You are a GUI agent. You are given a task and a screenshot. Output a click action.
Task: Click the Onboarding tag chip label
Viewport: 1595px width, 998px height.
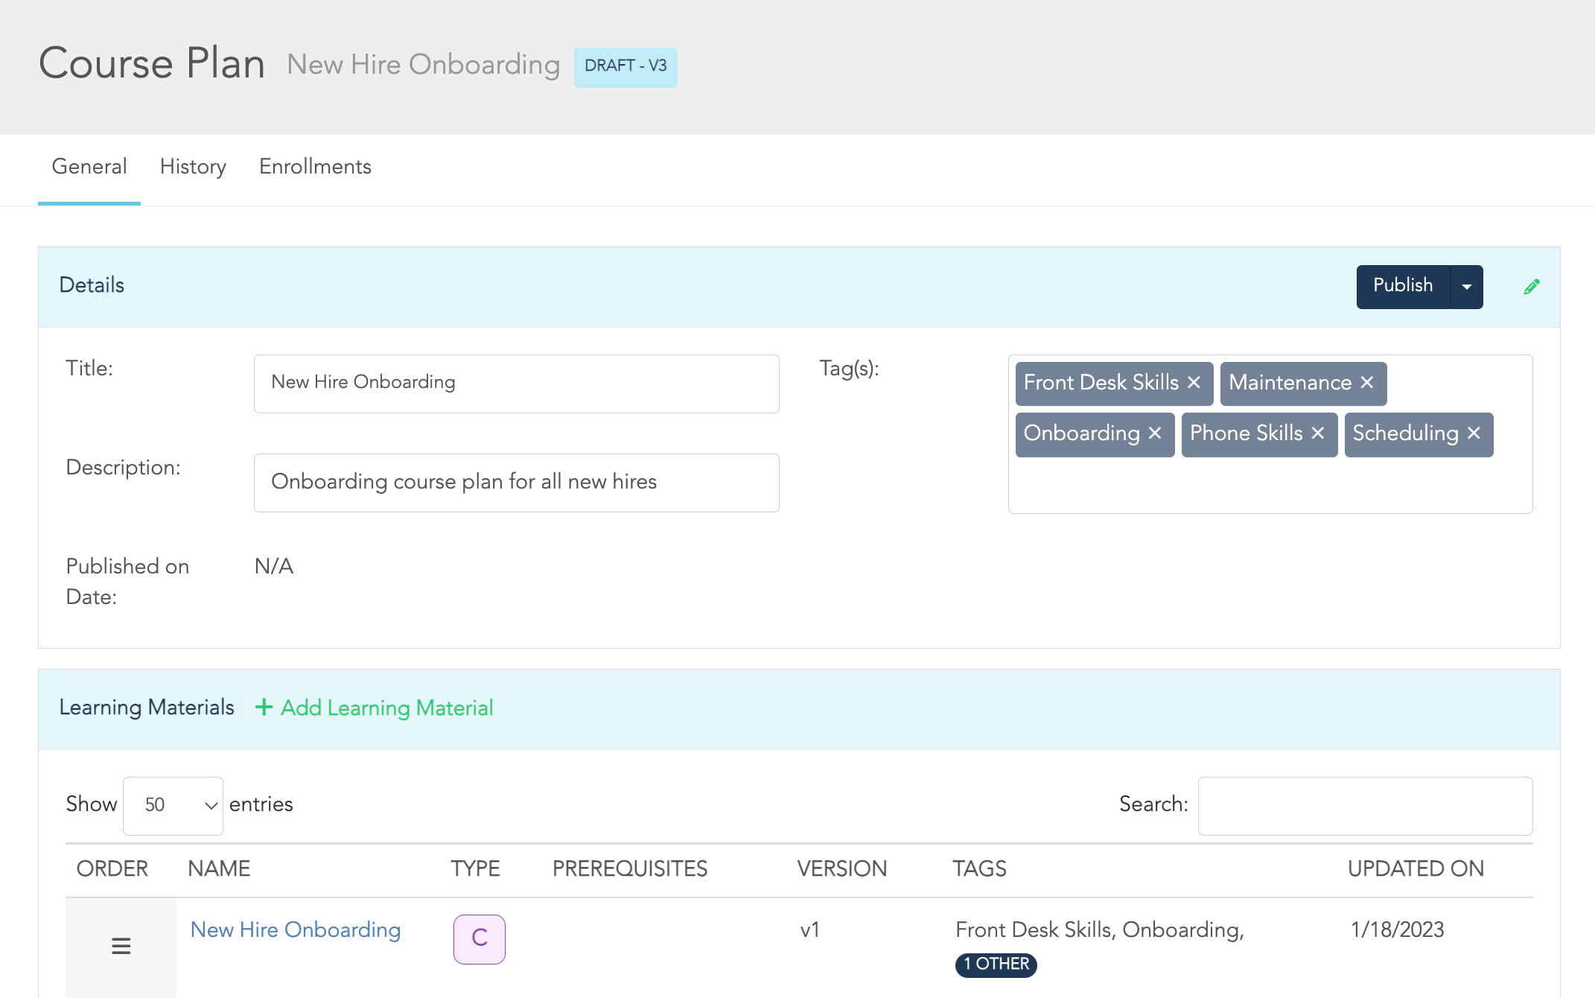[1082, 433]
